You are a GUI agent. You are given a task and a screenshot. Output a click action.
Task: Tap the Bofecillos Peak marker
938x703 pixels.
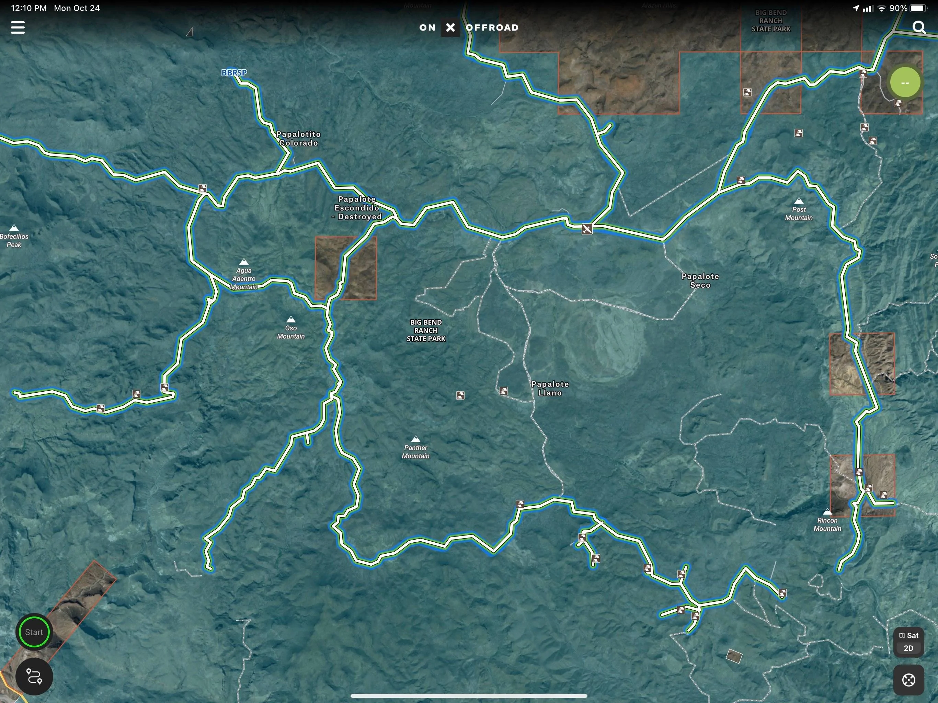(14, 228)
